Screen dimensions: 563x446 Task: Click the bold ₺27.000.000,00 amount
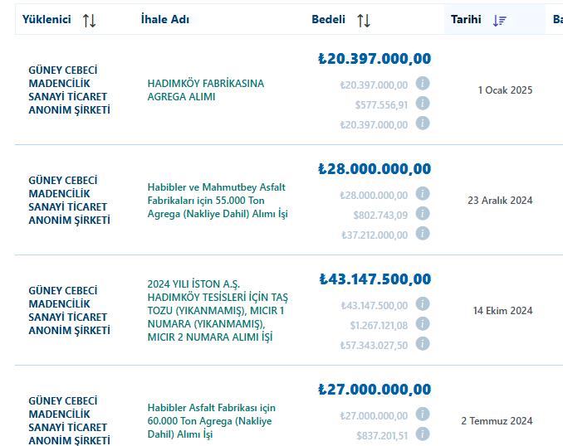tap(375, 390)
